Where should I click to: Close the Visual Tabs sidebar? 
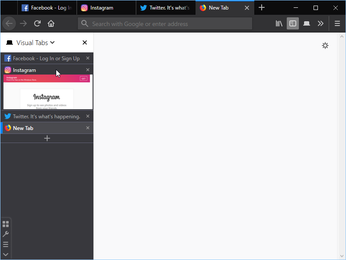[85, 42]
